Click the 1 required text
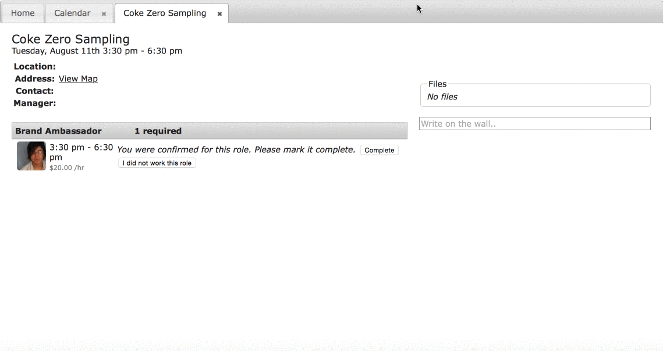Viewport: 663px width, 351px height. click(x=158, y=131)
